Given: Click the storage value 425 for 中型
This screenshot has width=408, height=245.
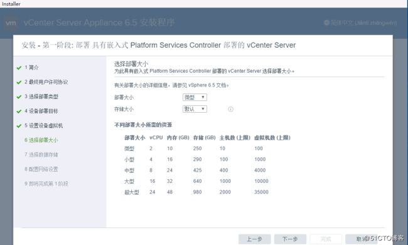Looking at the screenshot, I should tap(198, 170).
